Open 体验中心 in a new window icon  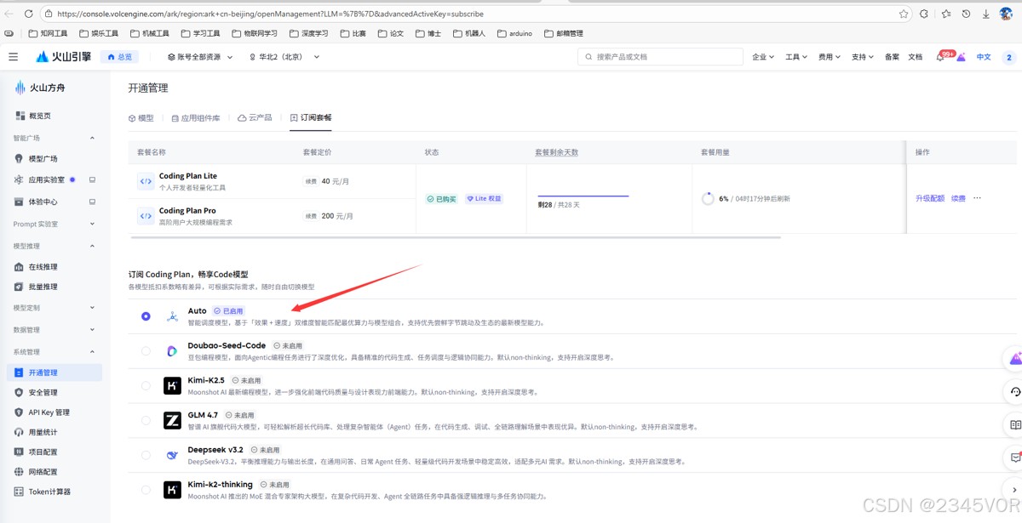(x=92, y=202)
